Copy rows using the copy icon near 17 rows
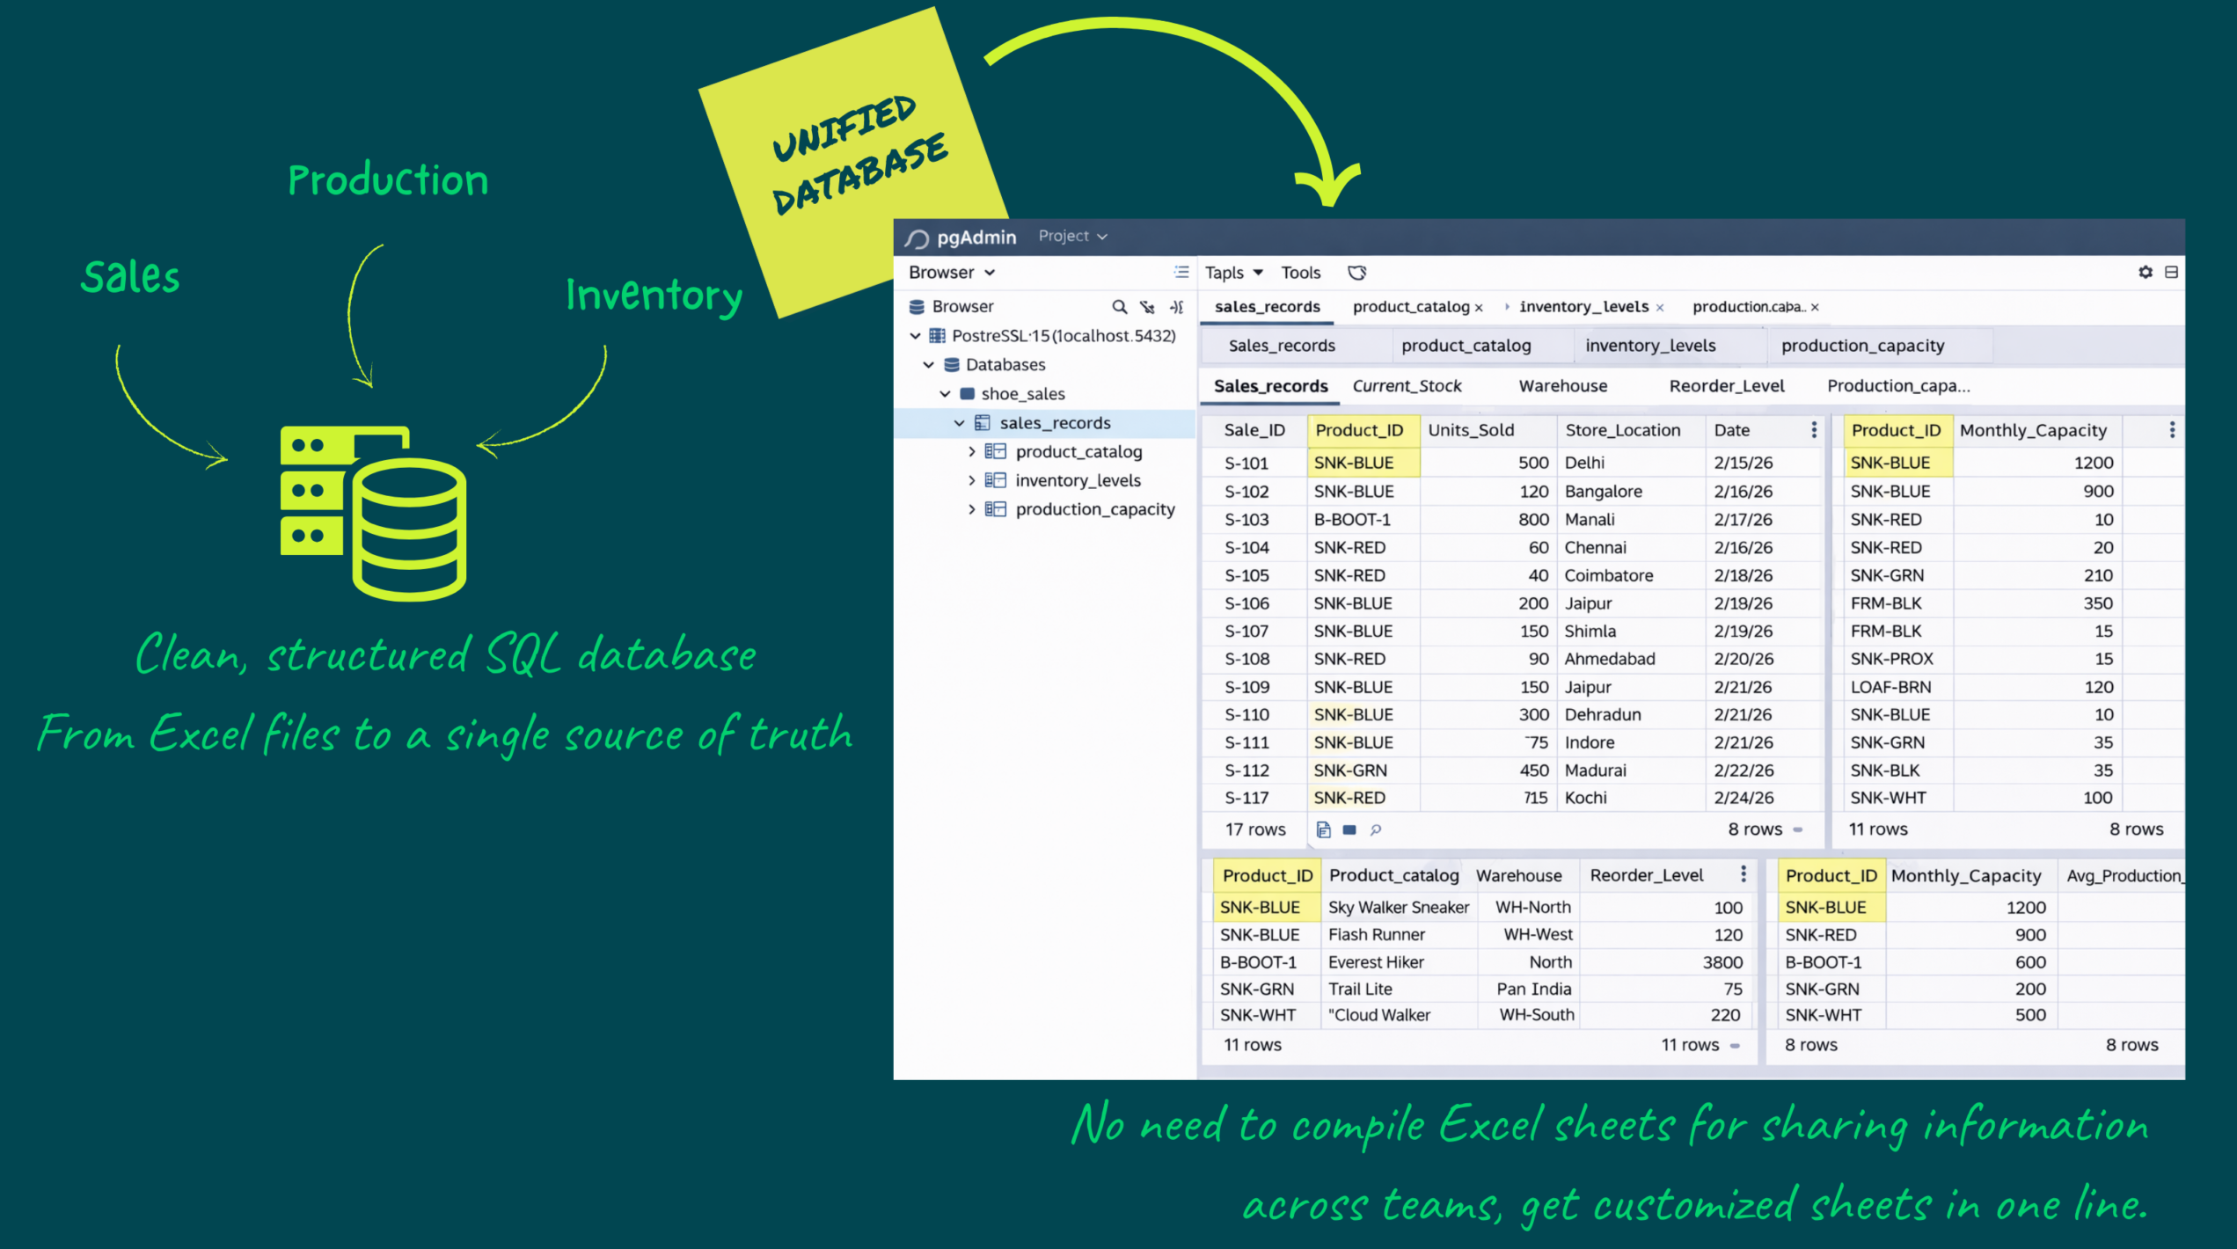2237x1249 pixels. tap(1350, 829)
